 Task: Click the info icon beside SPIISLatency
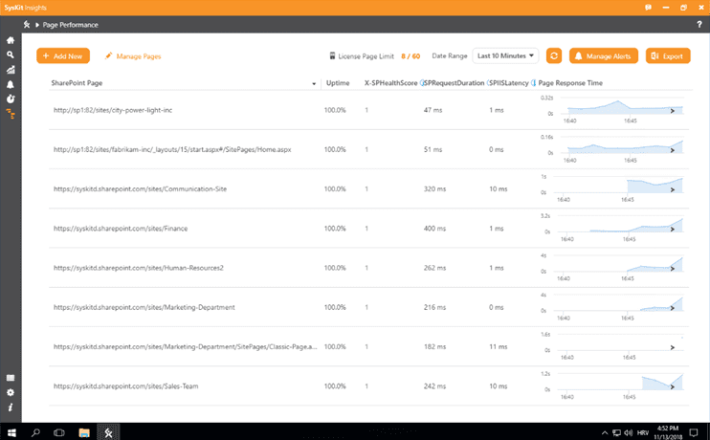click(533, 83)
